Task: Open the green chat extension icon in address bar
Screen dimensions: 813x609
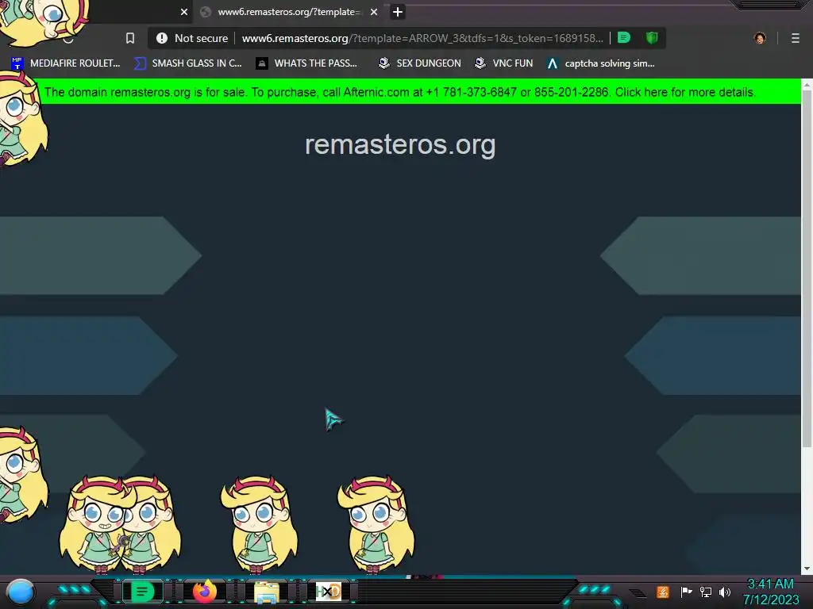Action: click(624, 38)
